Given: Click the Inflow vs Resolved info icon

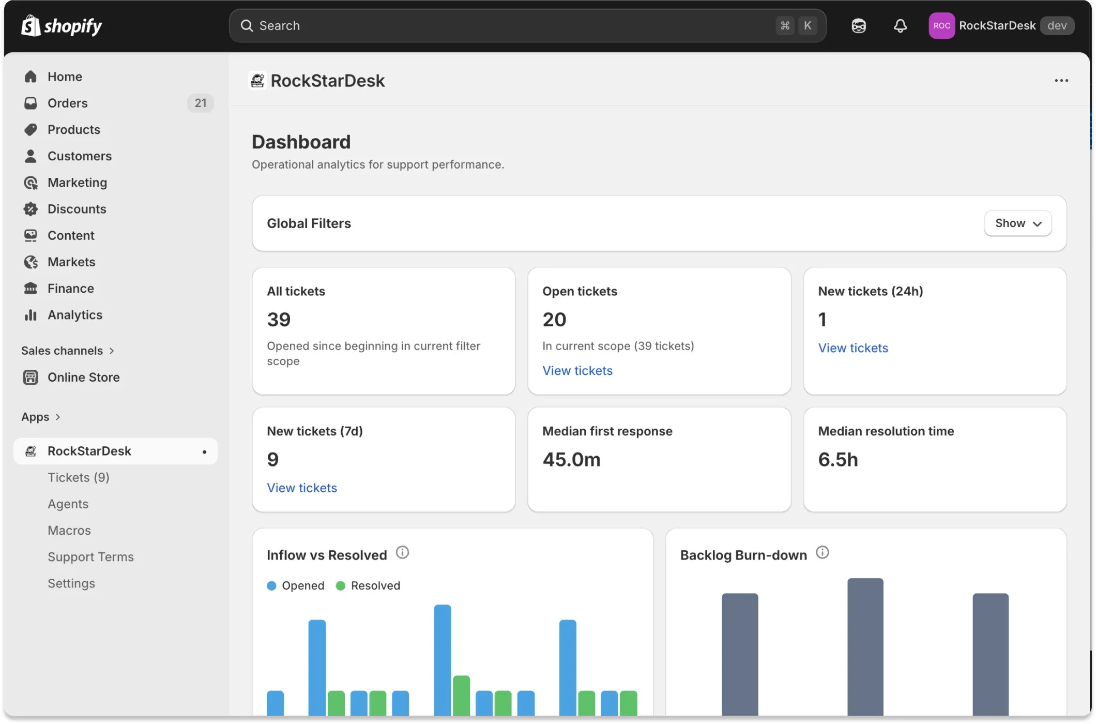Looking at the screenshot, I should (x=402, y=553).
